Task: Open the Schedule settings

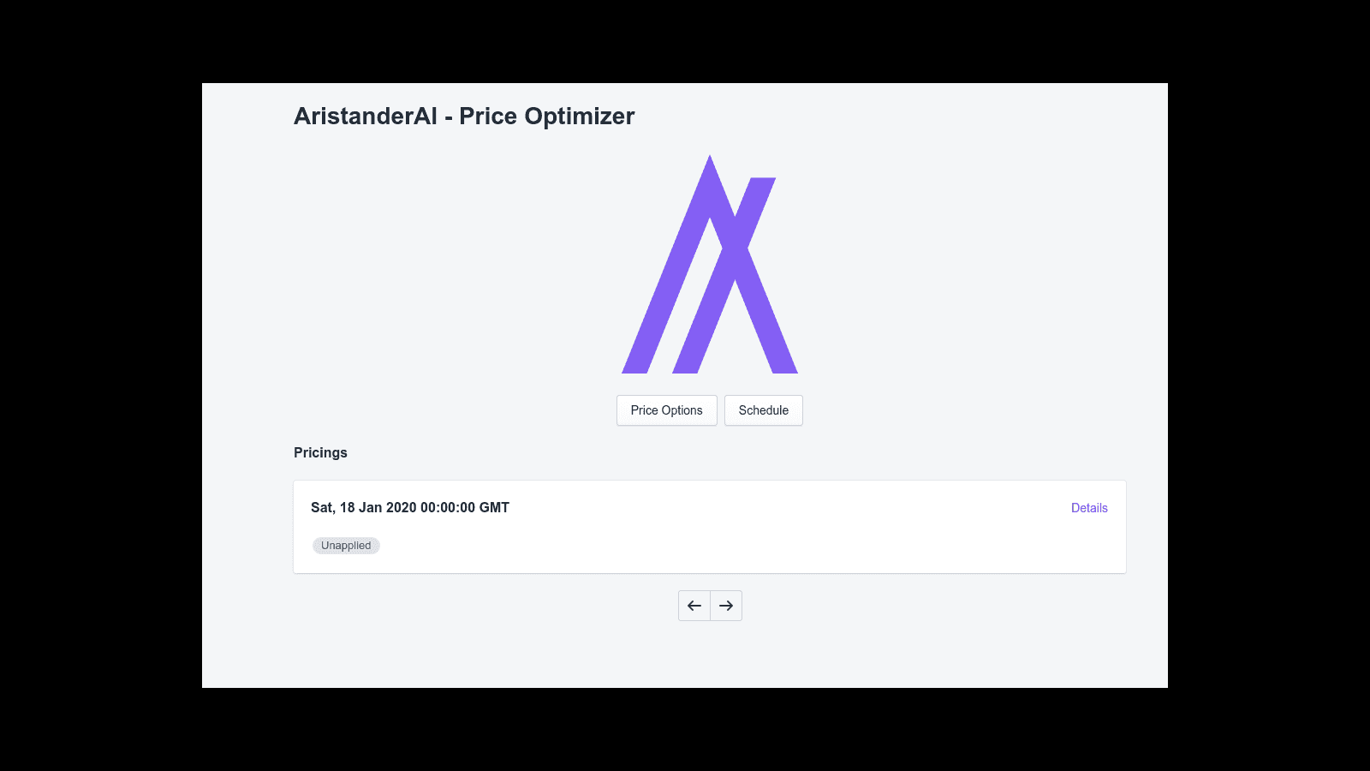Action: (763, 410)
